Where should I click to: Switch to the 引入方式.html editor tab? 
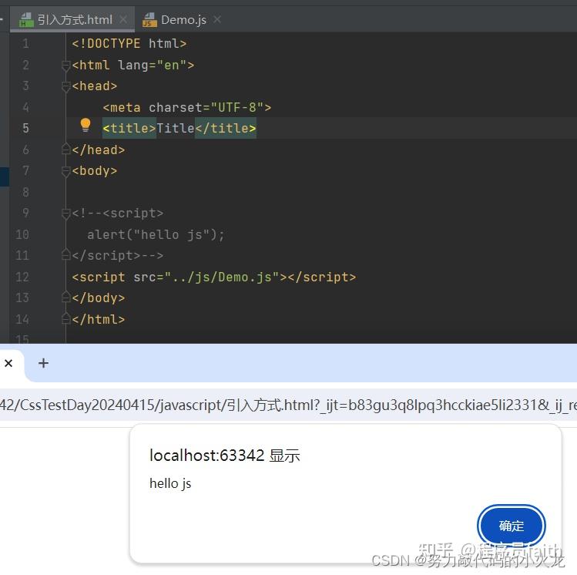click(x=73, y=19)
